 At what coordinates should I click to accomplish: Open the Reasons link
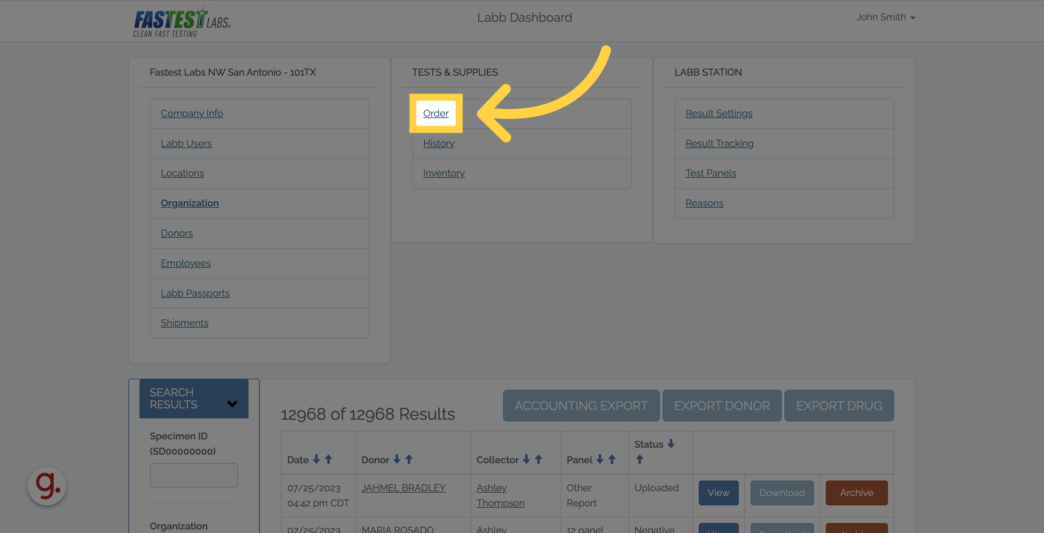704,203
